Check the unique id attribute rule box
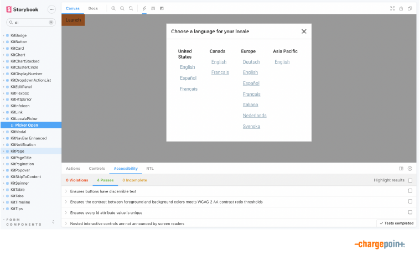 click(x=410, y=212)
